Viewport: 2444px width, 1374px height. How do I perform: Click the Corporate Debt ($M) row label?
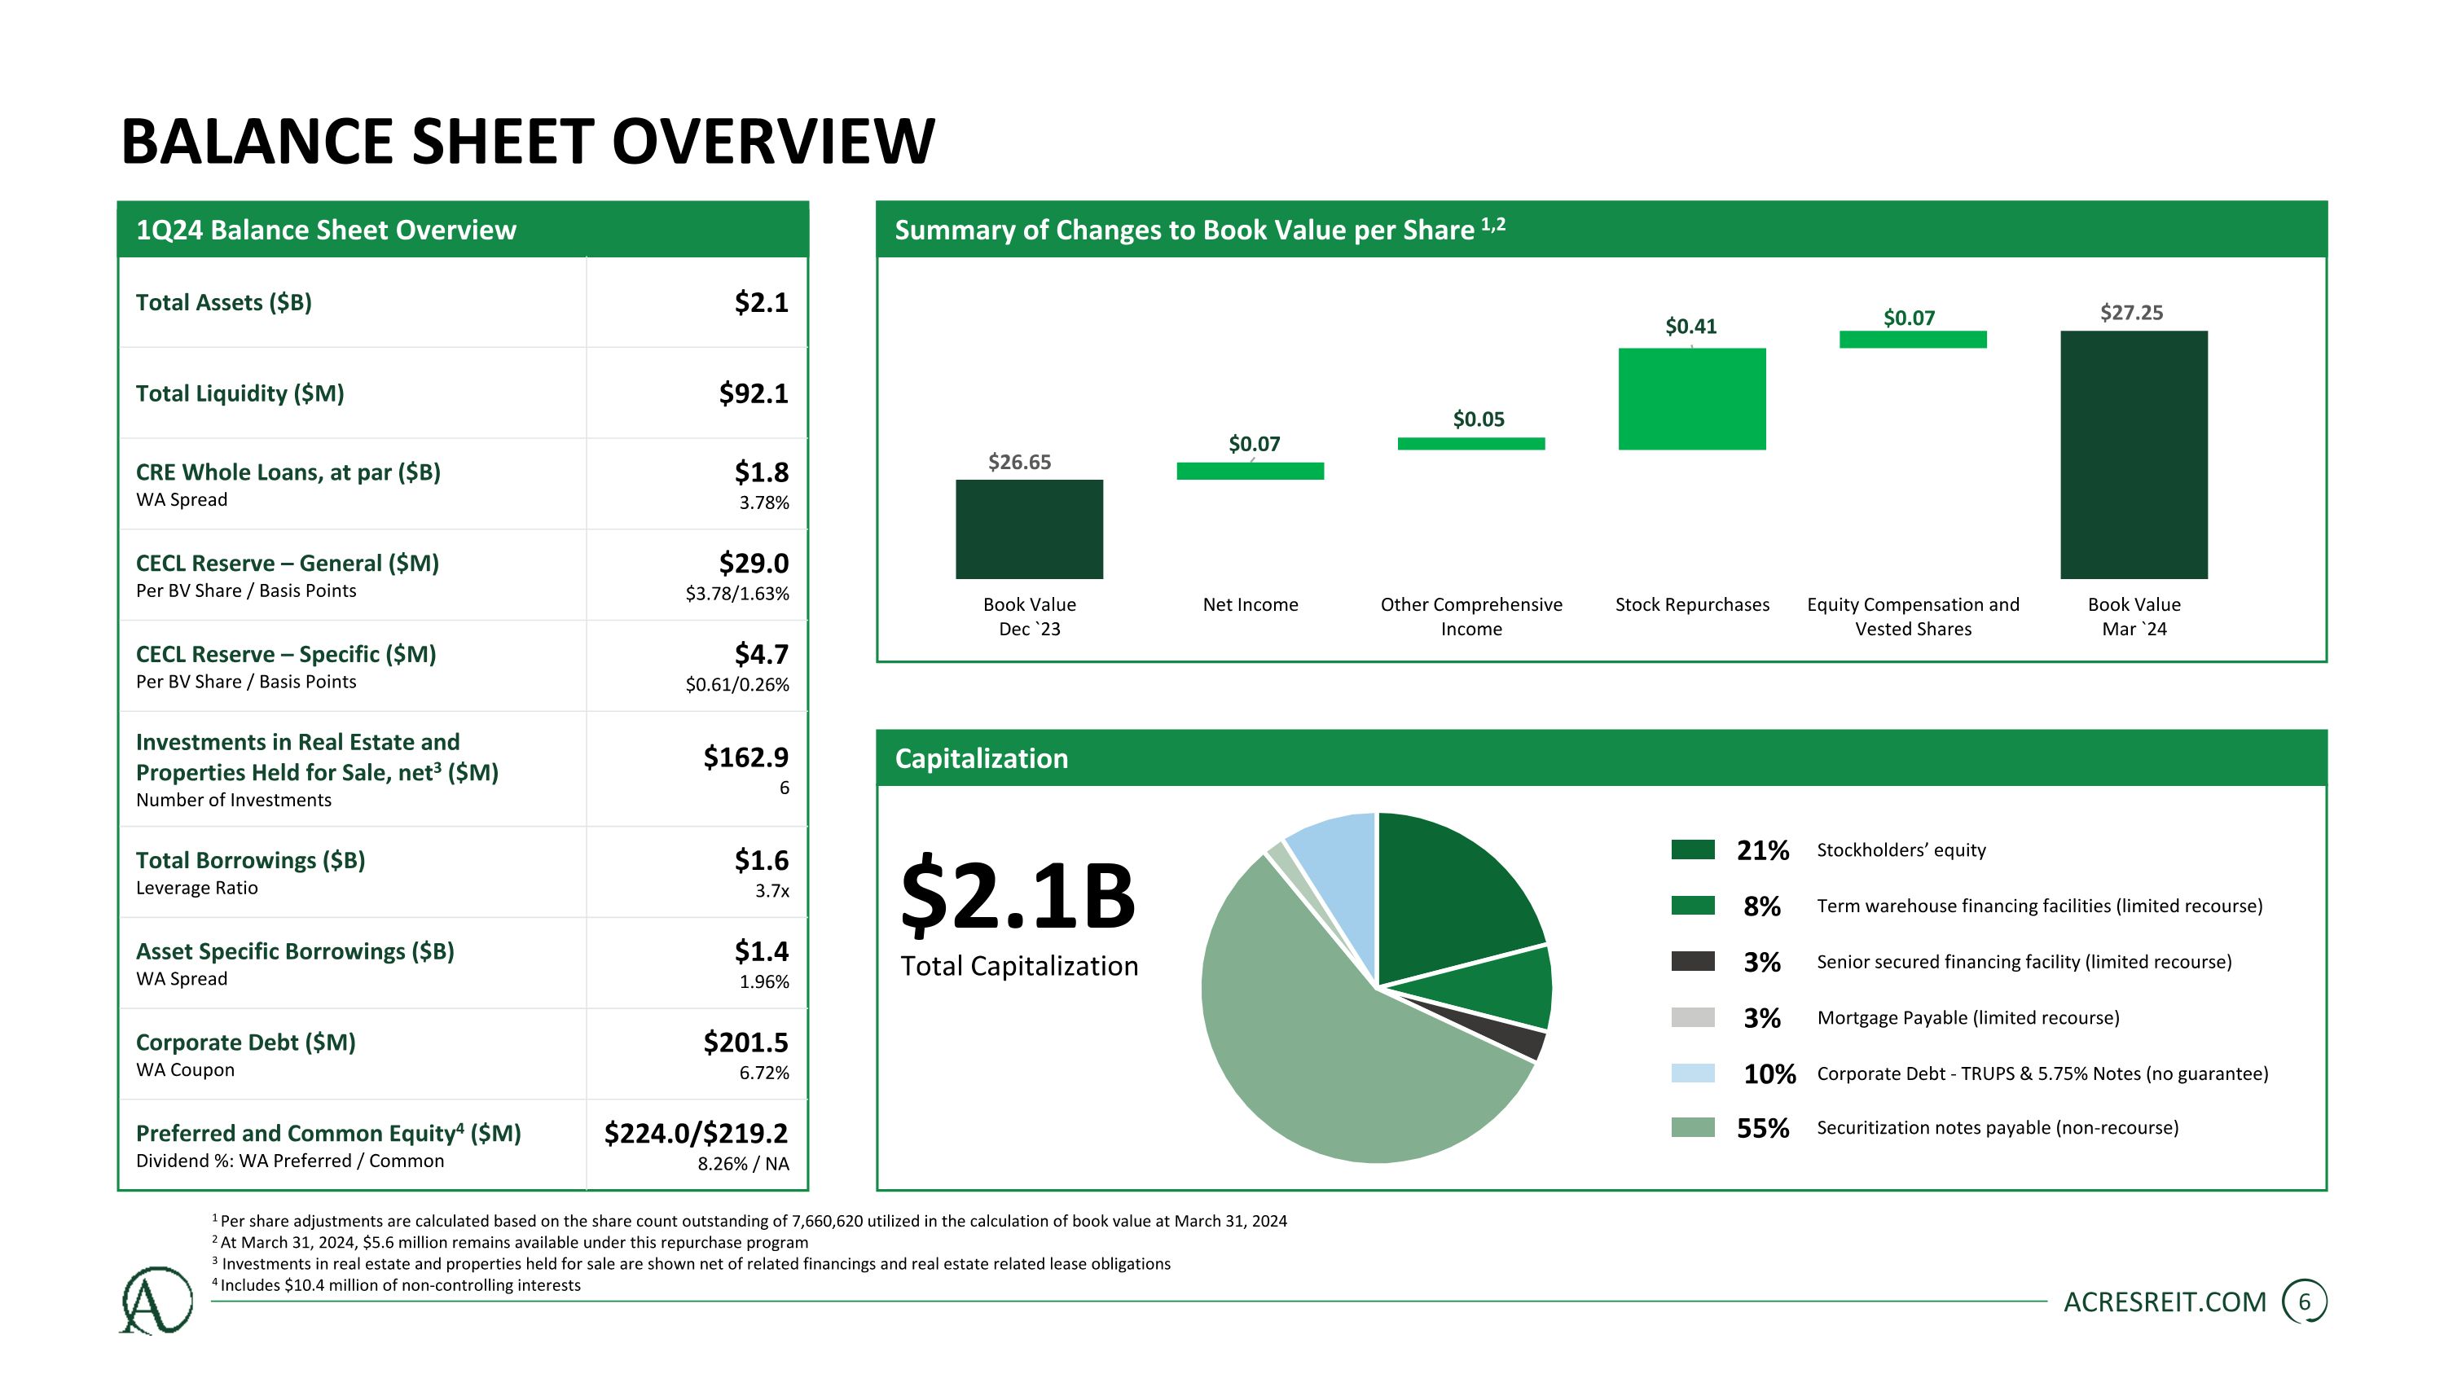[246, 1043]
